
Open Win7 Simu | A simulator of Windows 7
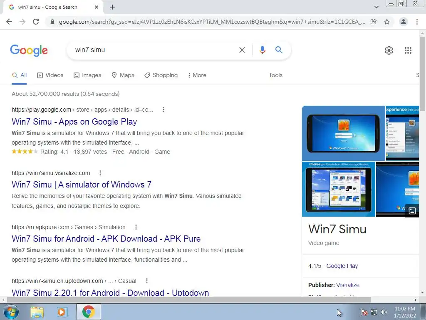coord(82,185)
